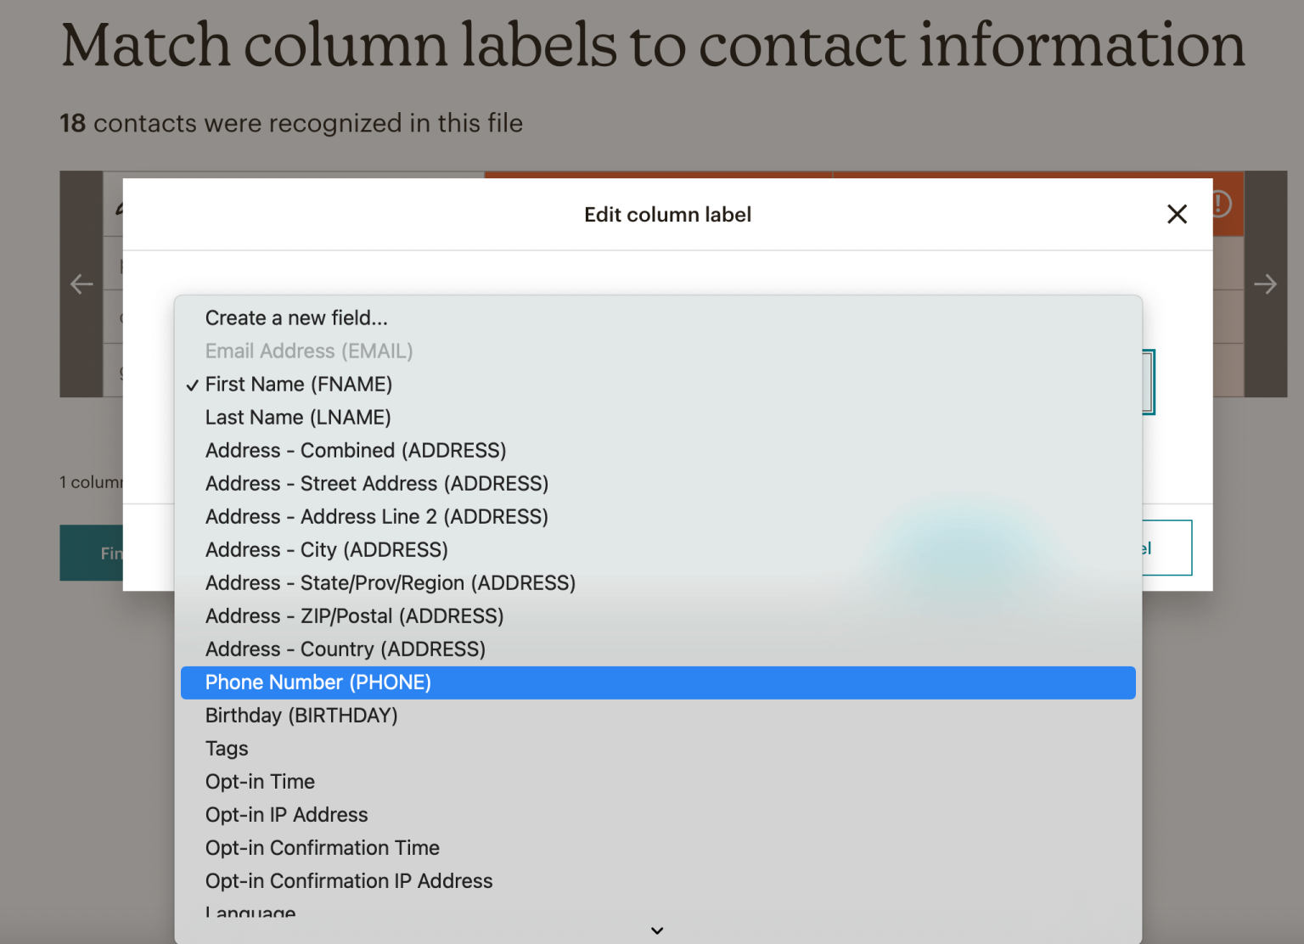Select Last Name (LNAME) from the list

pyautogui.click(x=298, y=417)
